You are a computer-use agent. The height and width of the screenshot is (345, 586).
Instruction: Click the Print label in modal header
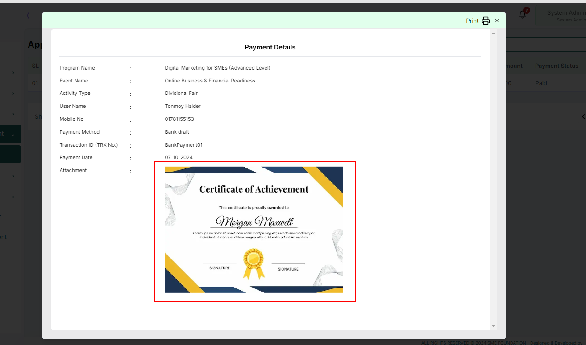(472, 21)
